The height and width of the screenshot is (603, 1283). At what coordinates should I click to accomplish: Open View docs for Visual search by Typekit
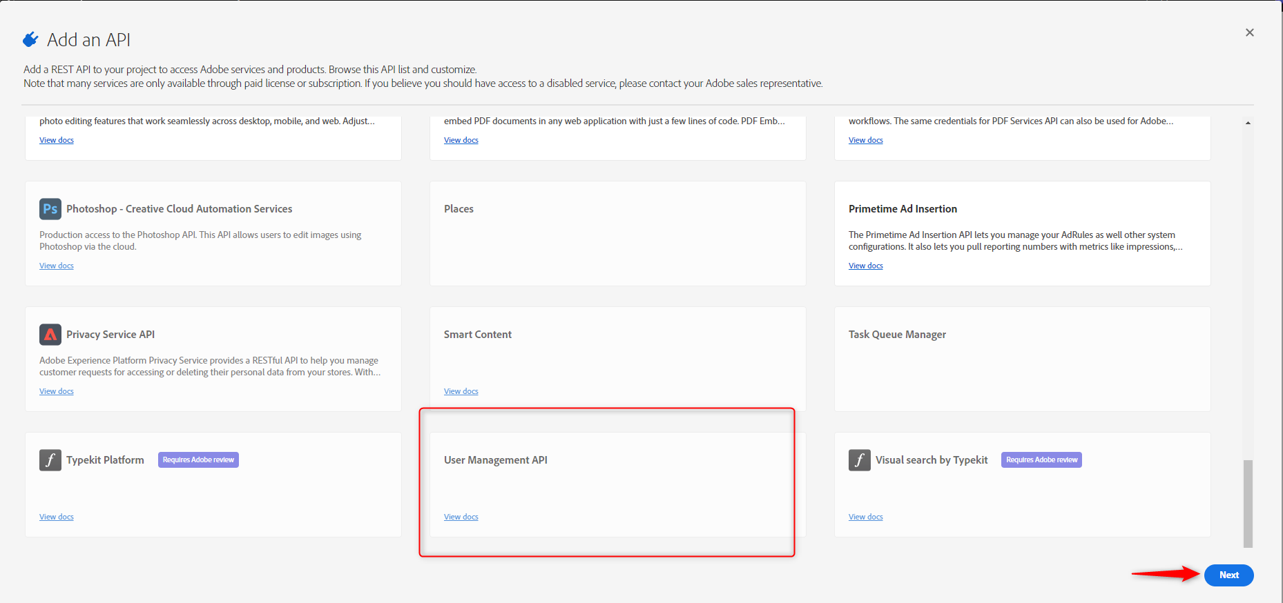click(x=865, y=517)
